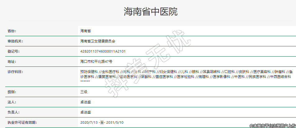
Task: Click the 登记号 field label
Action: 13,51
